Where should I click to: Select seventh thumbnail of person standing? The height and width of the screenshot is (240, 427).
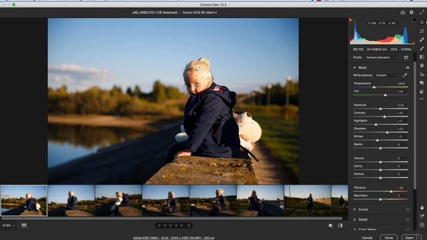click(308, 201)
